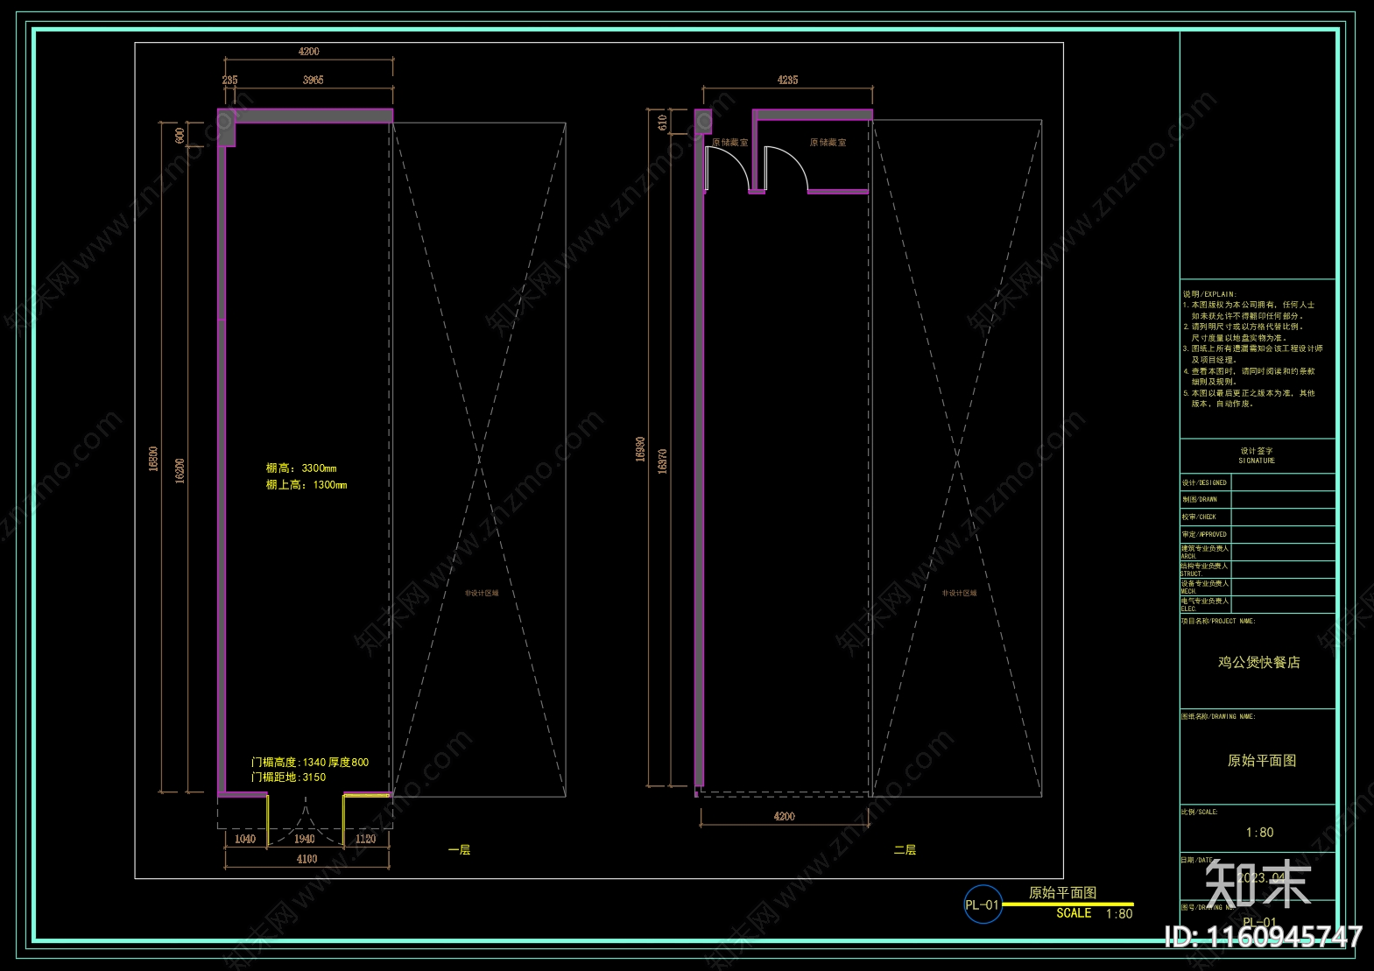Click the 说明/EXPLAIN heading
The image size is (1374, 971).
(x=1209, y=294)
